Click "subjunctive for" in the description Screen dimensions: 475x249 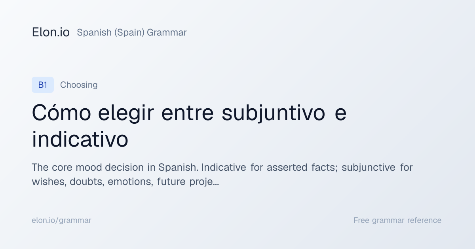(377, 168)
